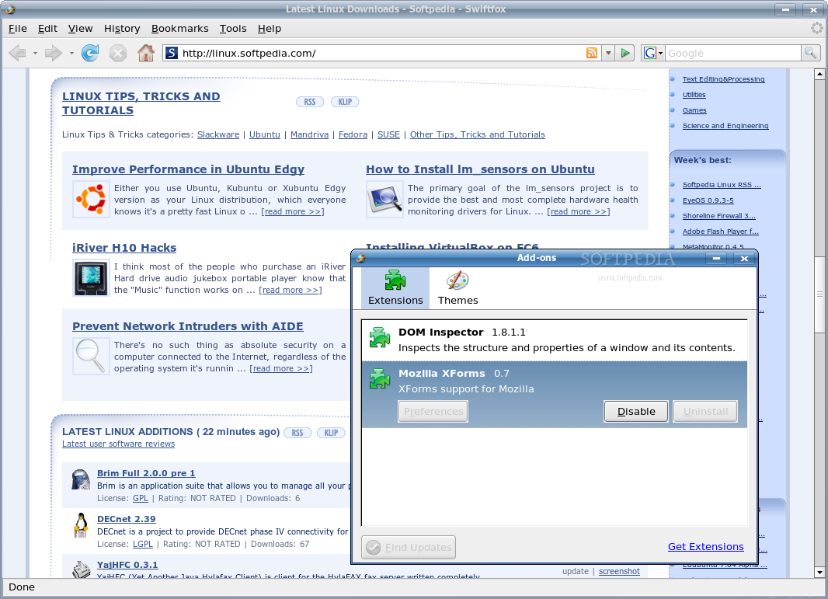Click the Google search input field
Screen dimensions: 828x599
[733, 53]
